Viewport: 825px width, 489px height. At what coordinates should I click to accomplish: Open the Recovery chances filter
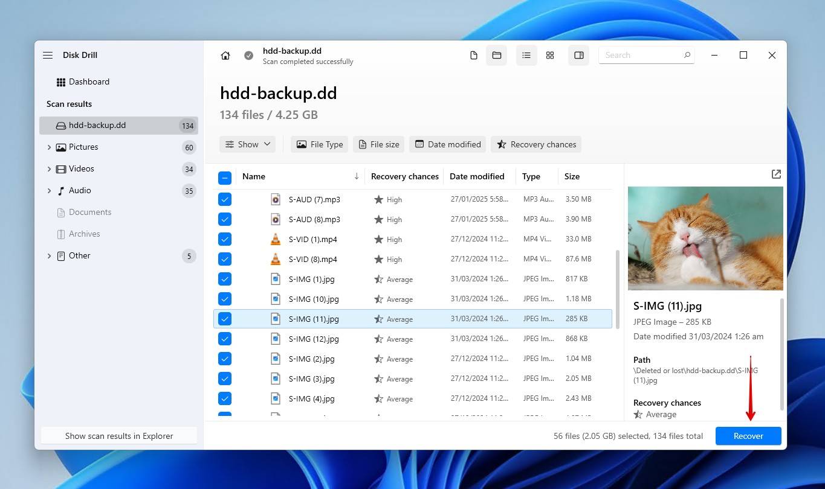[535, 144]
